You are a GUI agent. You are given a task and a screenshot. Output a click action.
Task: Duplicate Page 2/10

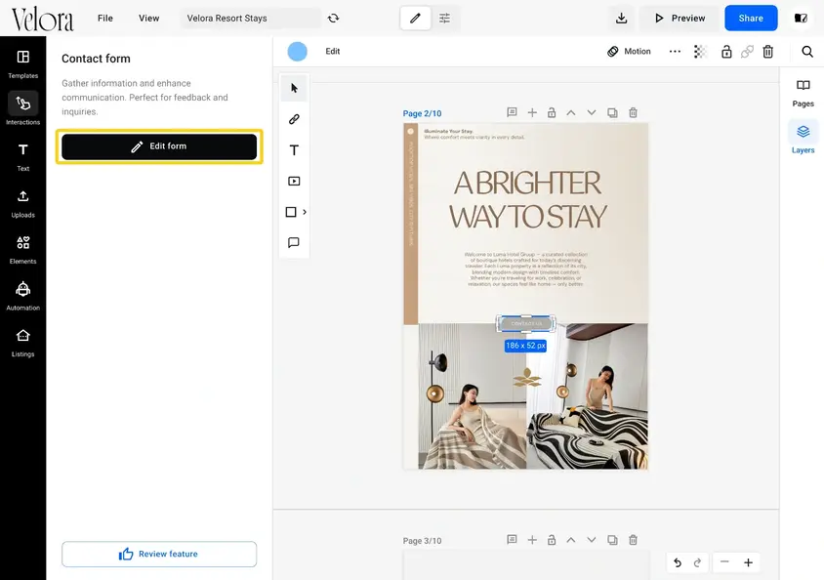[612, 113]
